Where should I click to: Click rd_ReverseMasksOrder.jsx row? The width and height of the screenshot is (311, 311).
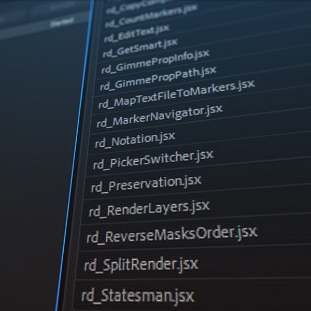pos(172,234)
